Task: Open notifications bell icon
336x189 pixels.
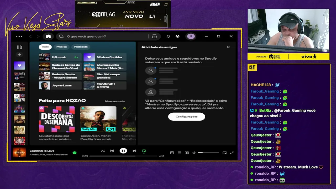Action: click(168, 36)
